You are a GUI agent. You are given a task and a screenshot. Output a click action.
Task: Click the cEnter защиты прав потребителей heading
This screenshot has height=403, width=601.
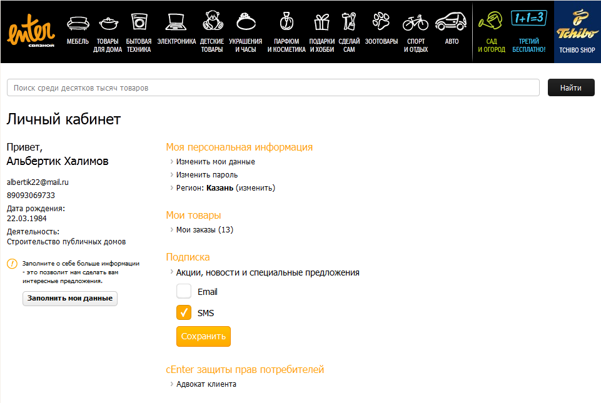245,369
